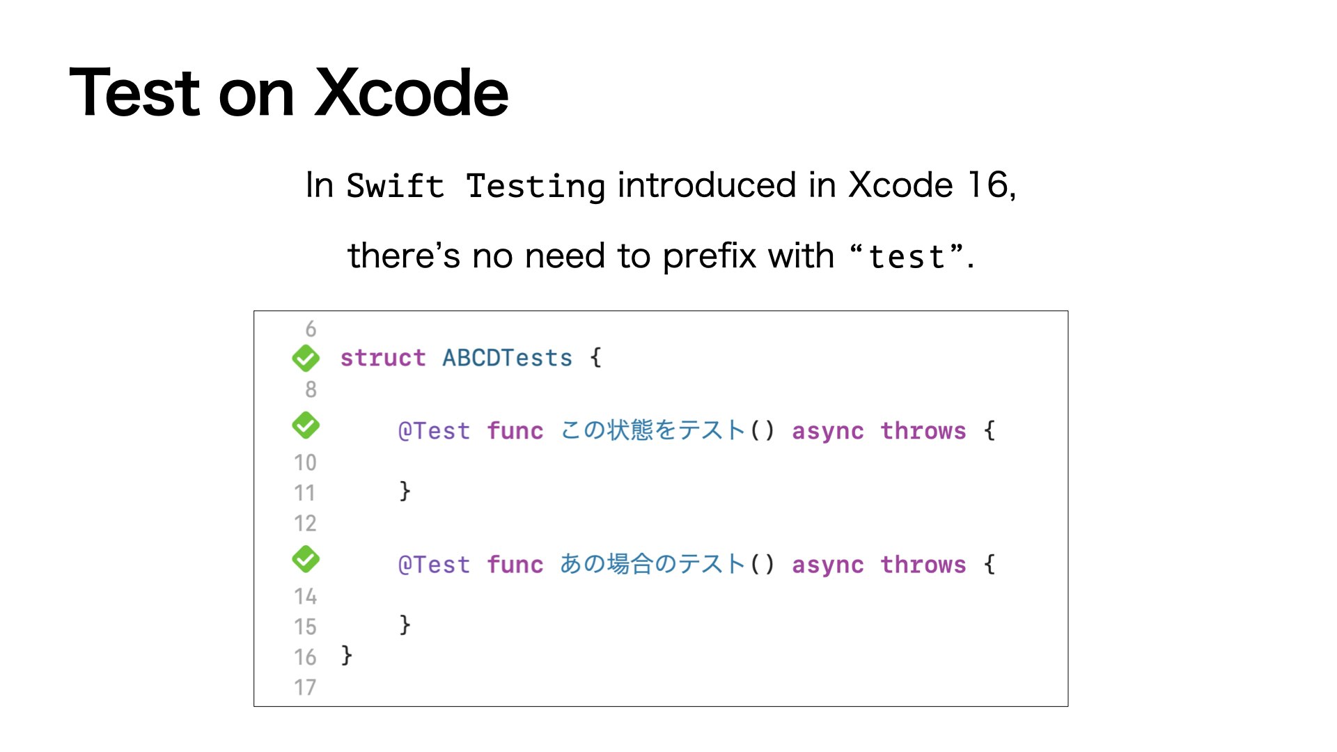Click the @Test attribute on あの場合のテスト function
The image size is (1337, 752).
(434, 565)
